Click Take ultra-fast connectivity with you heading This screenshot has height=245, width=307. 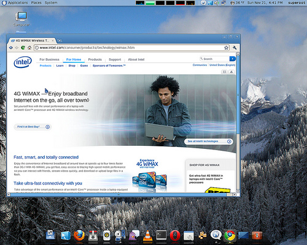48,183
